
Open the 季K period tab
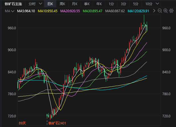pos(87,4)
